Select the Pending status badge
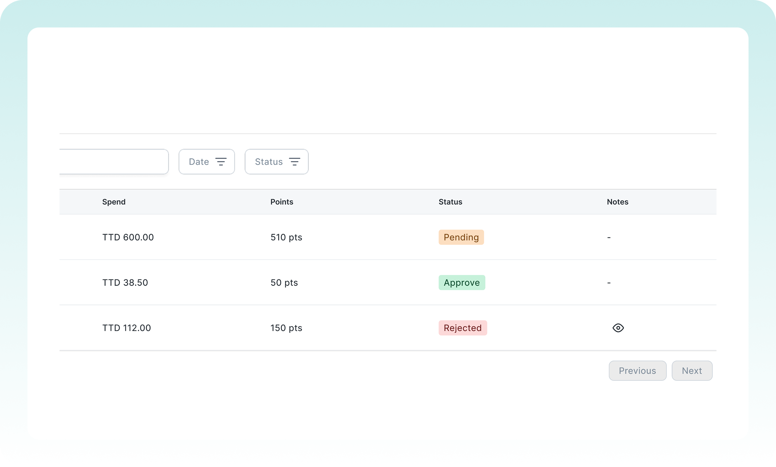 (461, 237)
